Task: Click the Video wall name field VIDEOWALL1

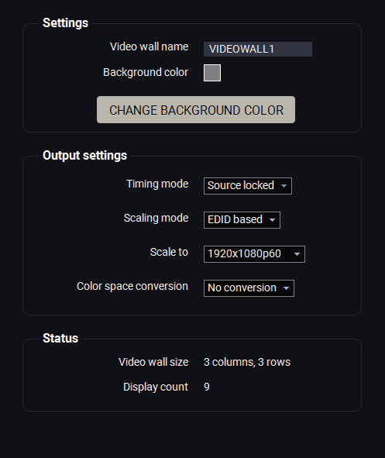Action: point(258,49)
